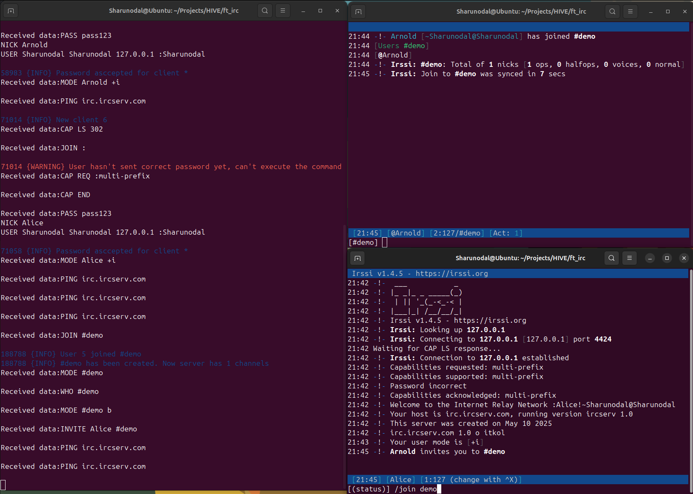Open hamburger menu in left terminal window
The height and width of the screenshot is (494, 693).
point(283,11)
